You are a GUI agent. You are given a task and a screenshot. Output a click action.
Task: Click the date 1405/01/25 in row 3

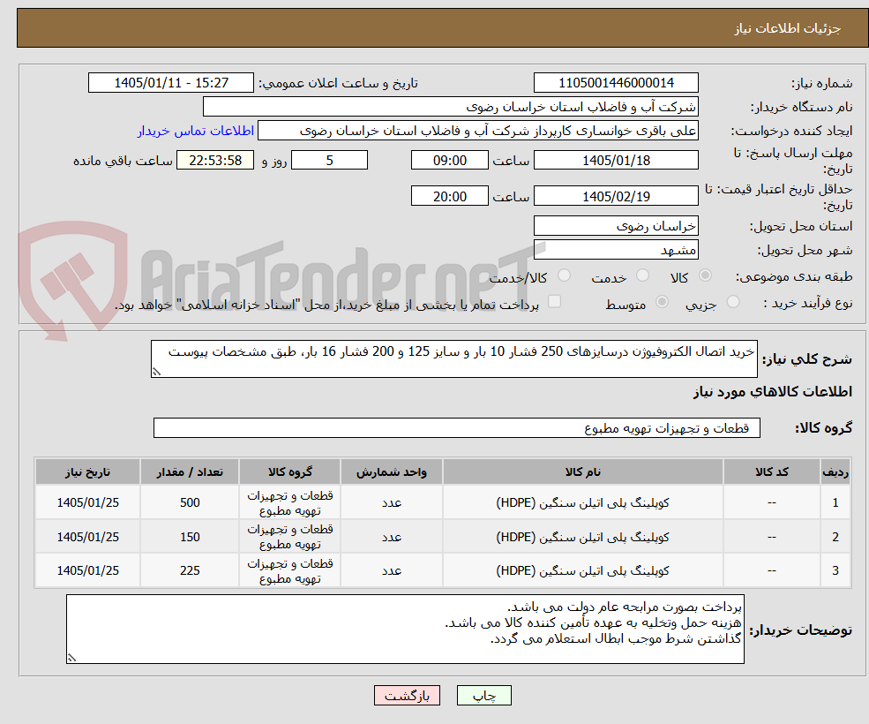[87, 570]
